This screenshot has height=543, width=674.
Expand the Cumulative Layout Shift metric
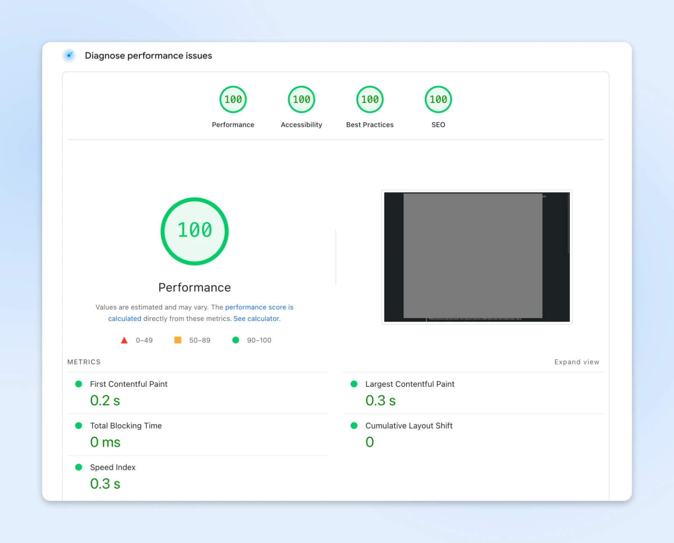409,426
